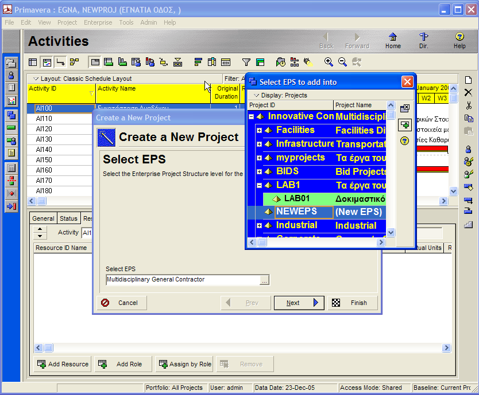Open the Admin menu
Image resolution: width=479 pixels, height=395 pixels.
[x=148, y=22]
